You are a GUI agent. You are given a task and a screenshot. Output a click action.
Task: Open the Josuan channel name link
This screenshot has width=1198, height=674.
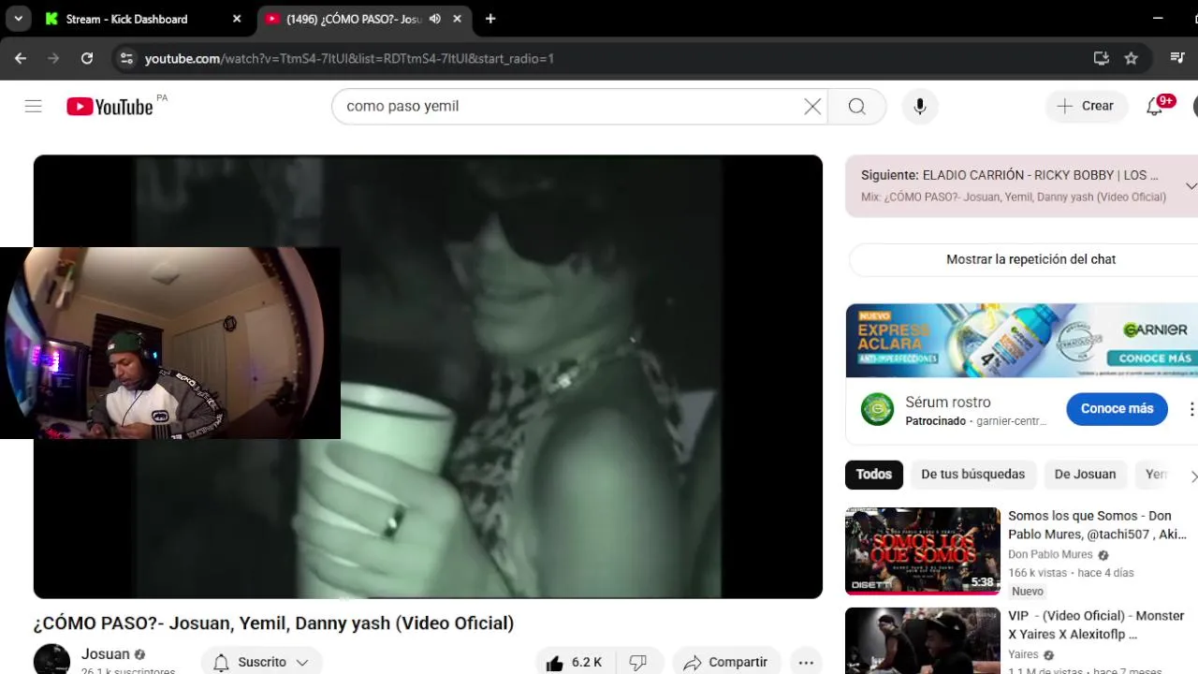coord(105,654)
